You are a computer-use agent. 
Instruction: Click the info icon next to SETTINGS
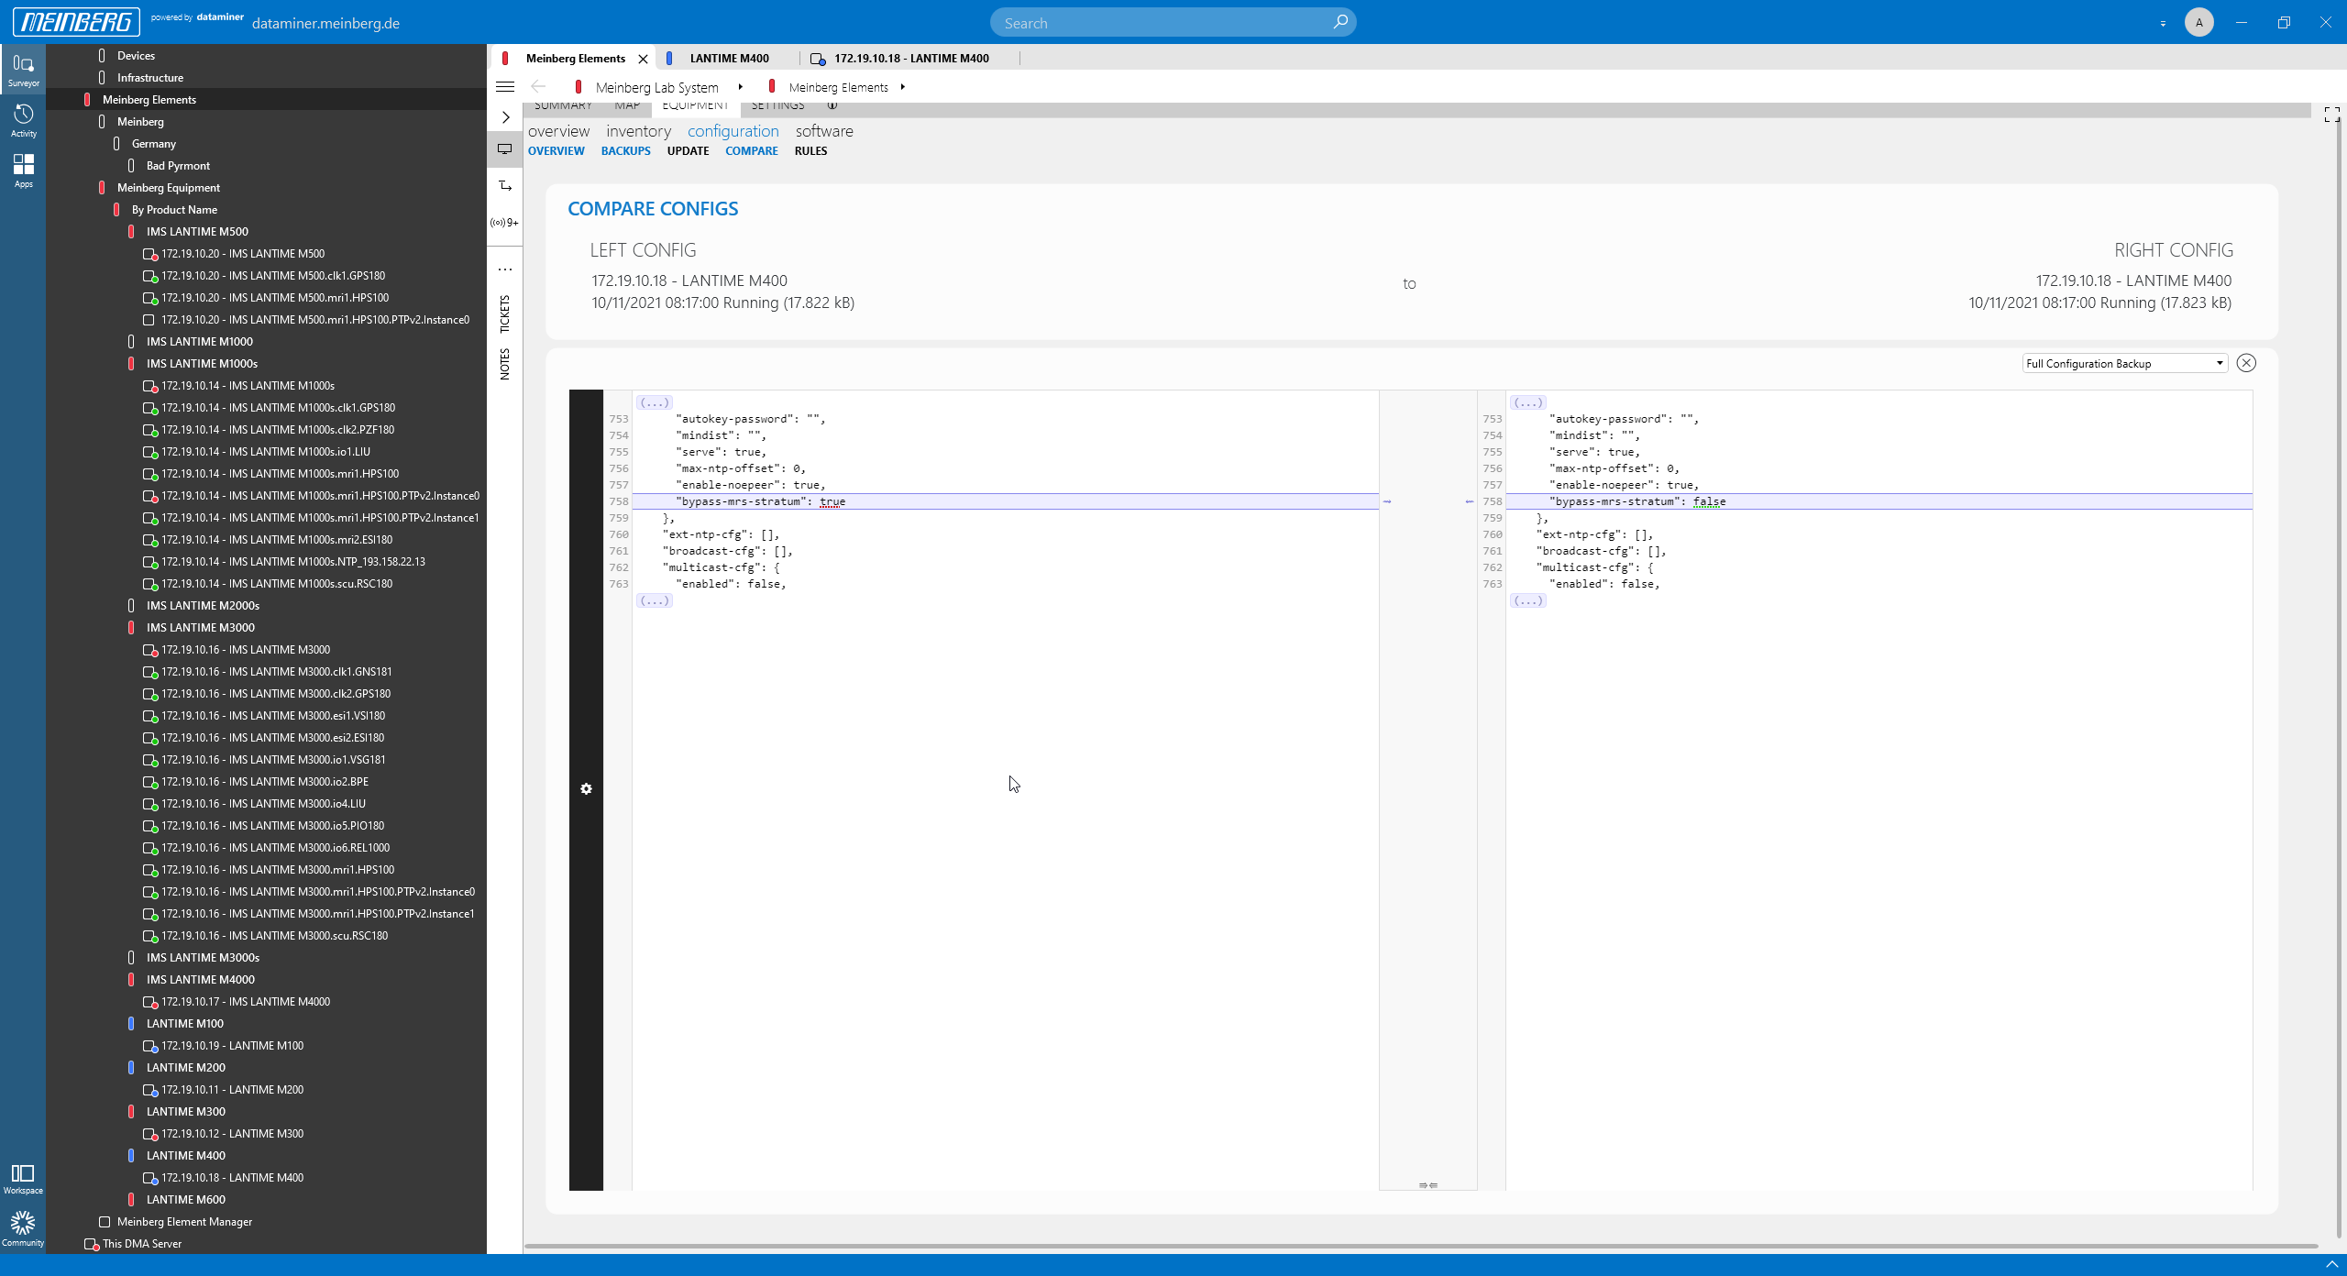coord(832,105)
